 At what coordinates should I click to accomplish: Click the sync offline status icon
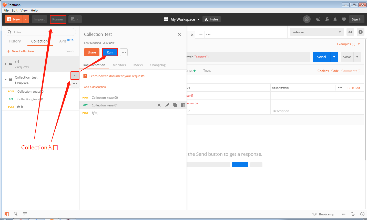tap(307, 19)
